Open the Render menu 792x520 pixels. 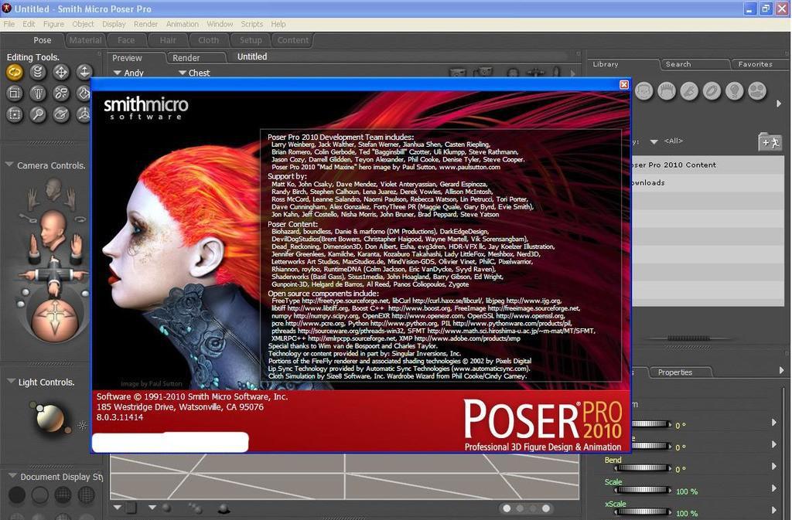[x=145, y=24]
